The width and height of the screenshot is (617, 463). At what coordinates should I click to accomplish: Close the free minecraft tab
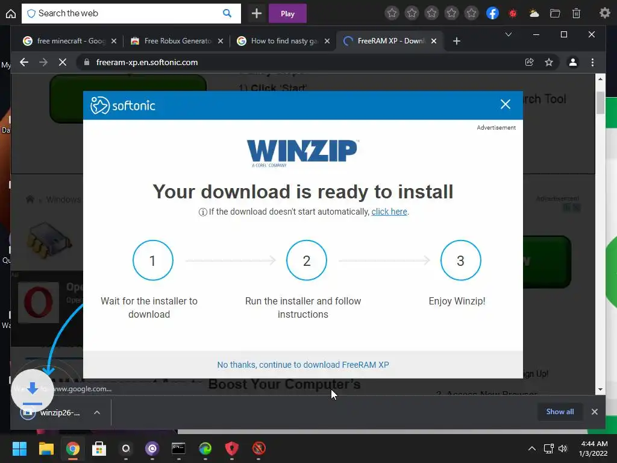[114, 41]
